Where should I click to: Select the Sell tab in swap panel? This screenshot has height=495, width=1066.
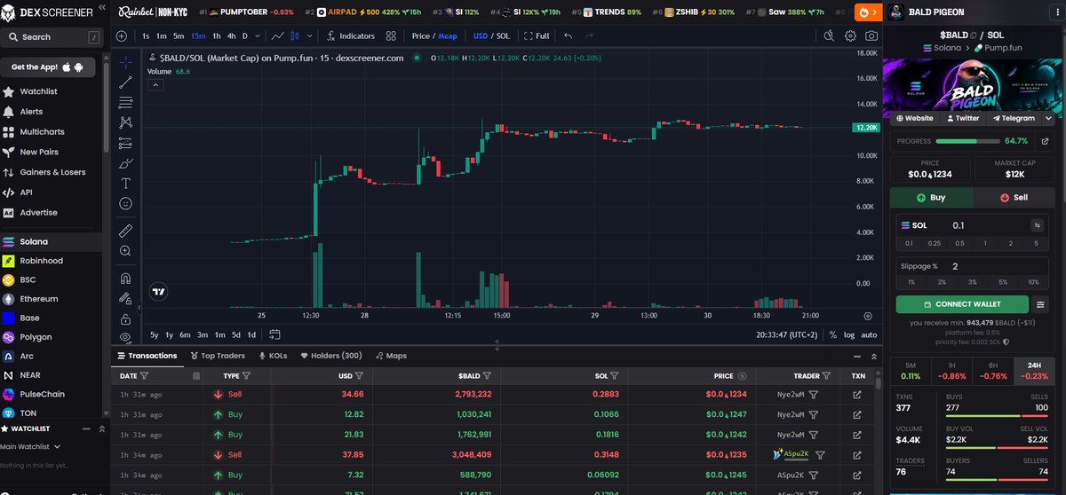(x=1014, y=197)
